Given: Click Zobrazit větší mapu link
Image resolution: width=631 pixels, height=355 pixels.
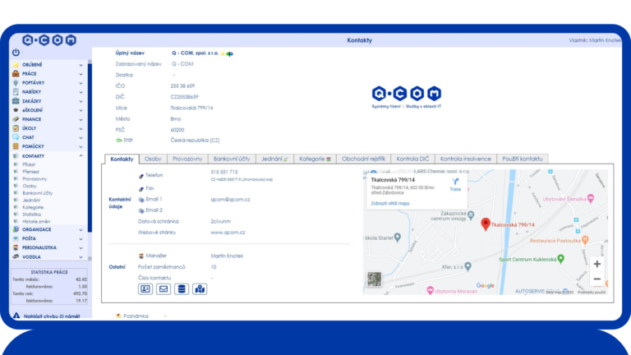Looking at the screenshot, I should (390, 203).
